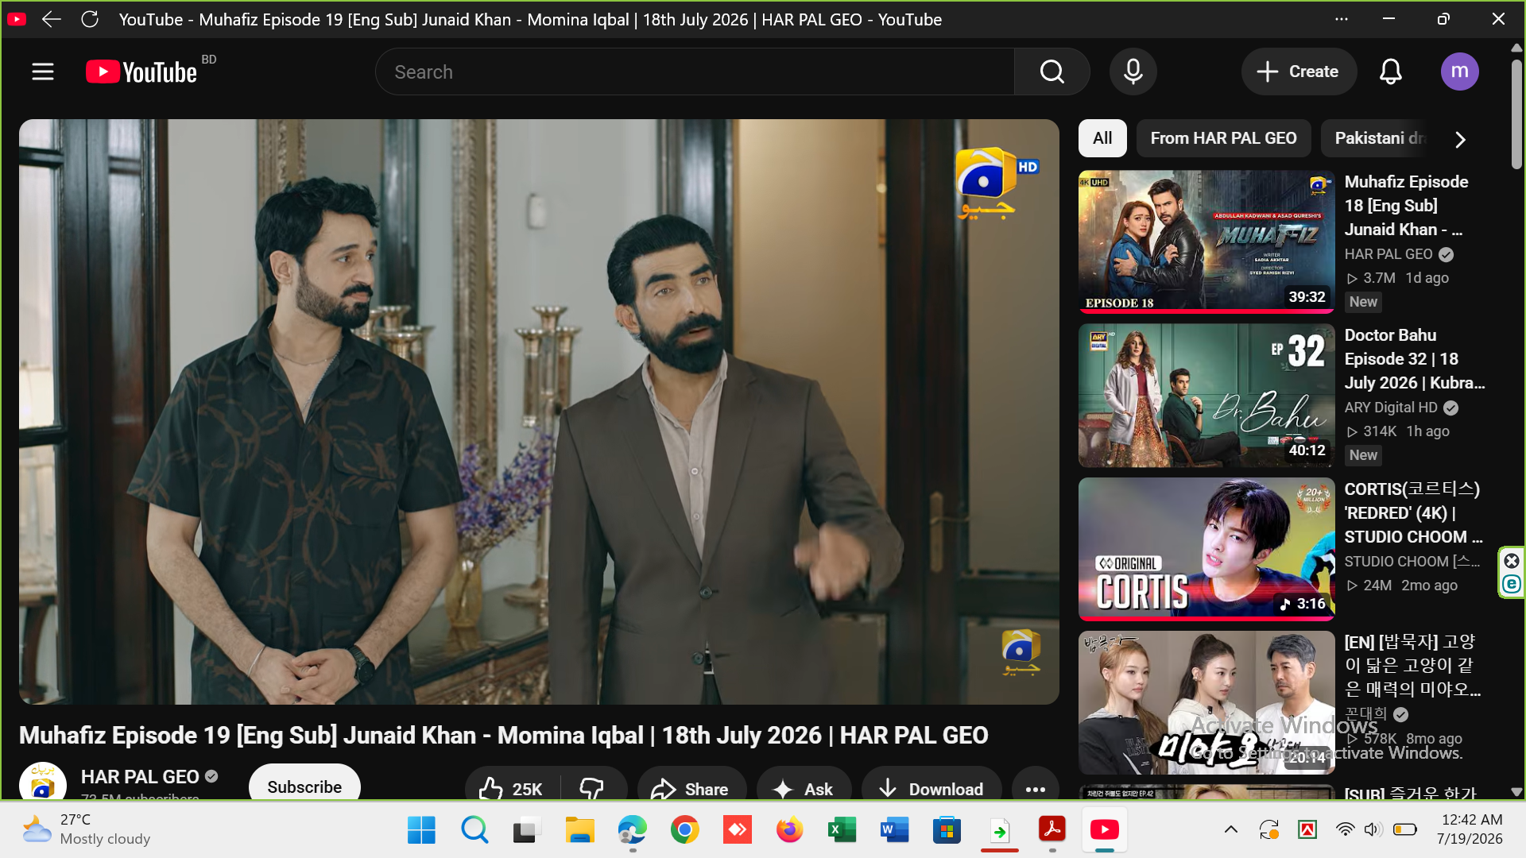Focus the YouTube search field

tap(695, 71)
